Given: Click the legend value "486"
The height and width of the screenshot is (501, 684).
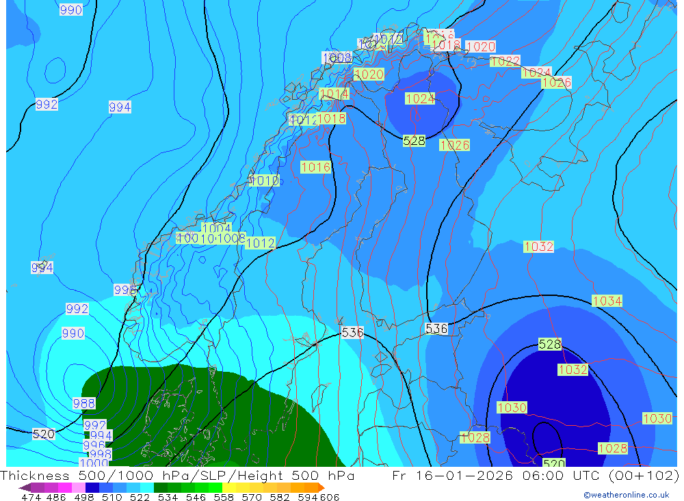Looking at the screenshot, I should pos(56,497).
